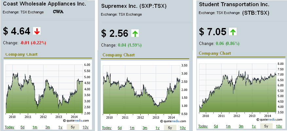Switch Coast Wholesale chart to 3m

47,127
